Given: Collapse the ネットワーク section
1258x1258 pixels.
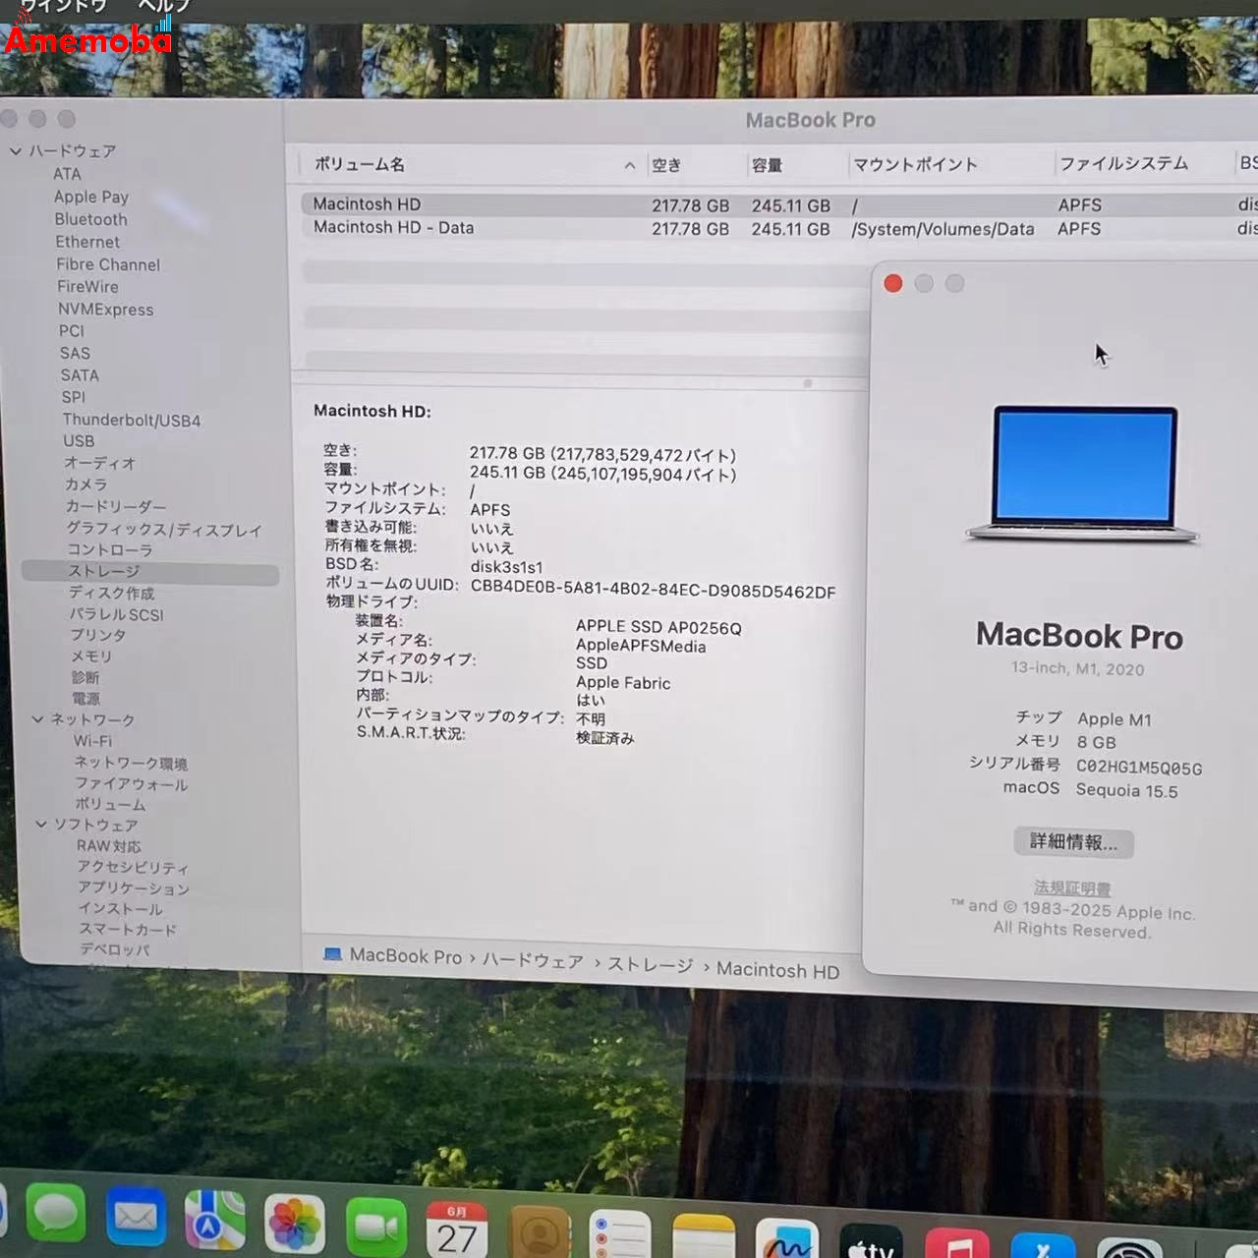Looking at the screenshot, I should [x=40, y=719].
